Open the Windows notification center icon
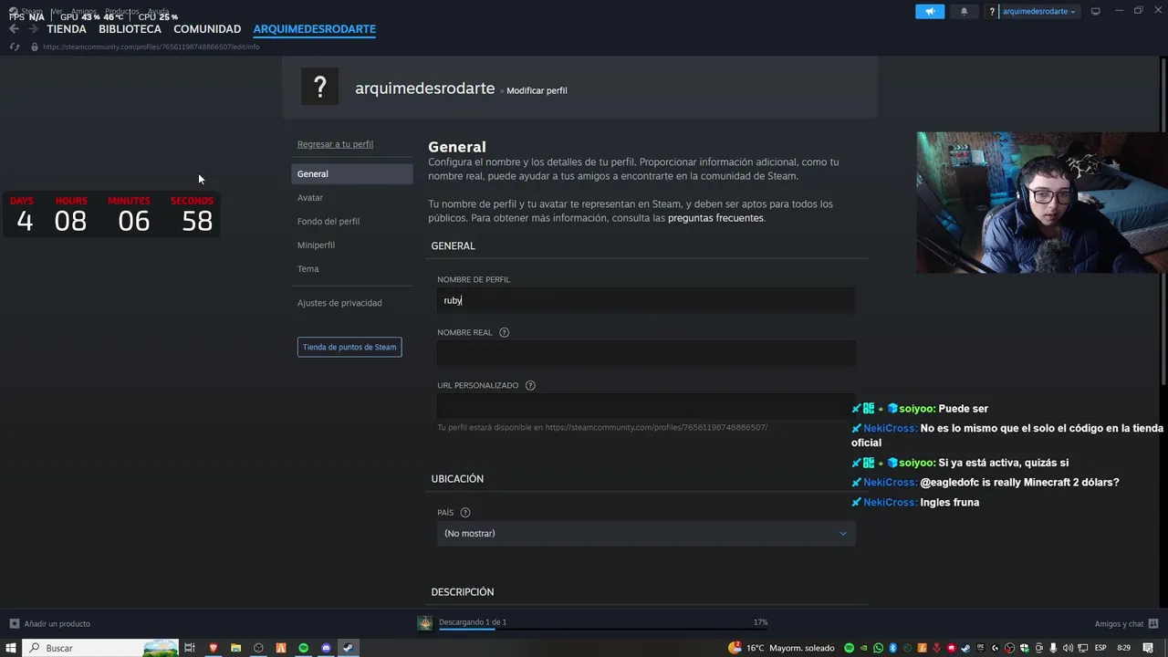The image size is (1168, 657). 1148,648
